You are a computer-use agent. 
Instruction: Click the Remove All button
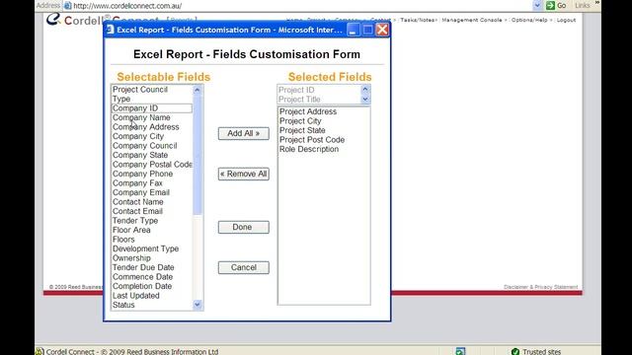coord(244,174)
